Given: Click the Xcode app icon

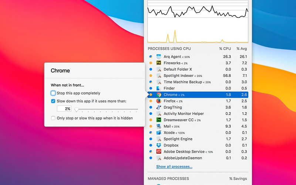Looking at the screenshot, I should [x=159, y=132].
